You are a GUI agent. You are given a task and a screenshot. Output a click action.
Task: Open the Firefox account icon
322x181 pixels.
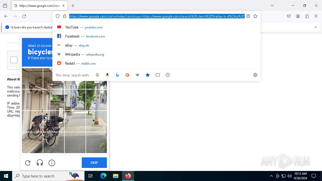[298, 16]
